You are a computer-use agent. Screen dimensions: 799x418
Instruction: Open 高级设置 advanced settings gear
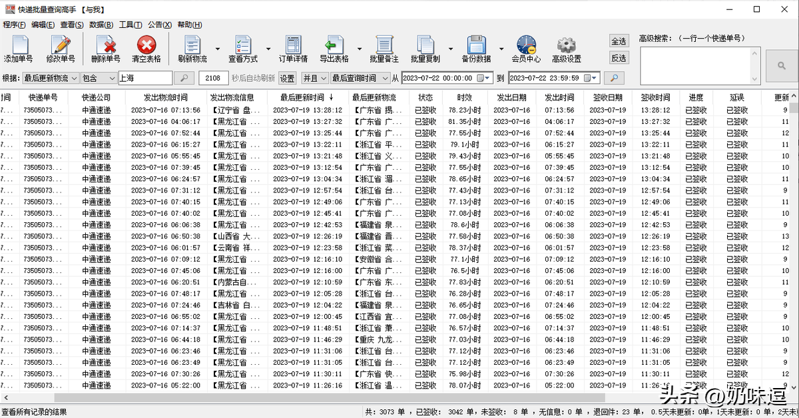(566, 49)
